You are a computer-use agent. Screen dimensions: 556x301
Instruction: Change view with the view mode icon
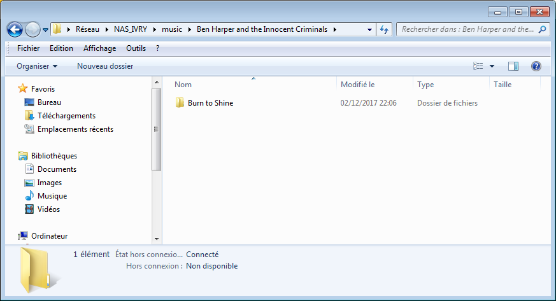478,66
